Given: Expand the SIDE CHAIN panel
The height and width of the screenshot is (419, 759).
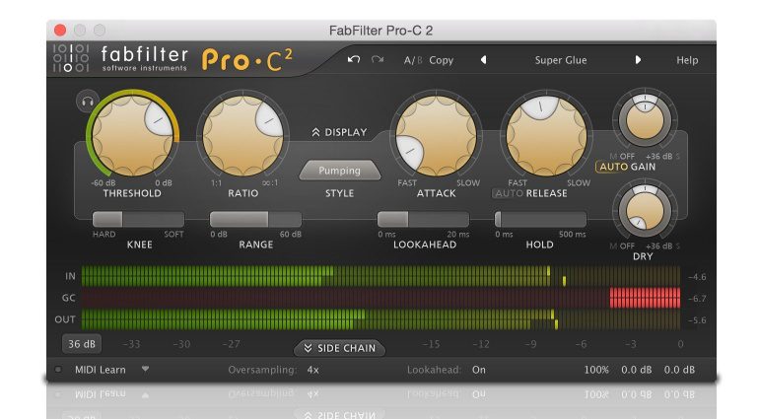Looking at the screenshot, I should coord(339,348).
